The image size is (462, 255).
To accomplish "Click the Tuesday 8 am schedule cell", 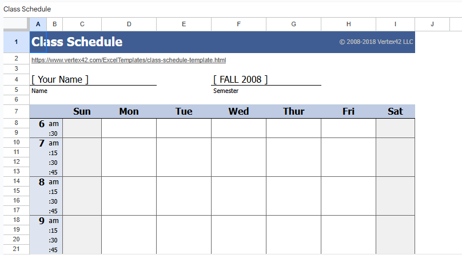I will tap(184, 196).
